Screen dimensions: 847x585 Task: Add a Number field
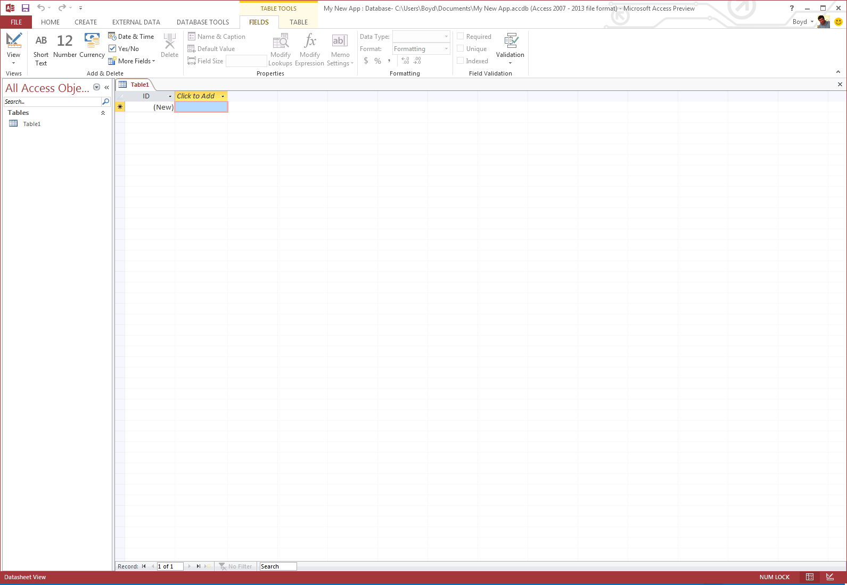64,46
